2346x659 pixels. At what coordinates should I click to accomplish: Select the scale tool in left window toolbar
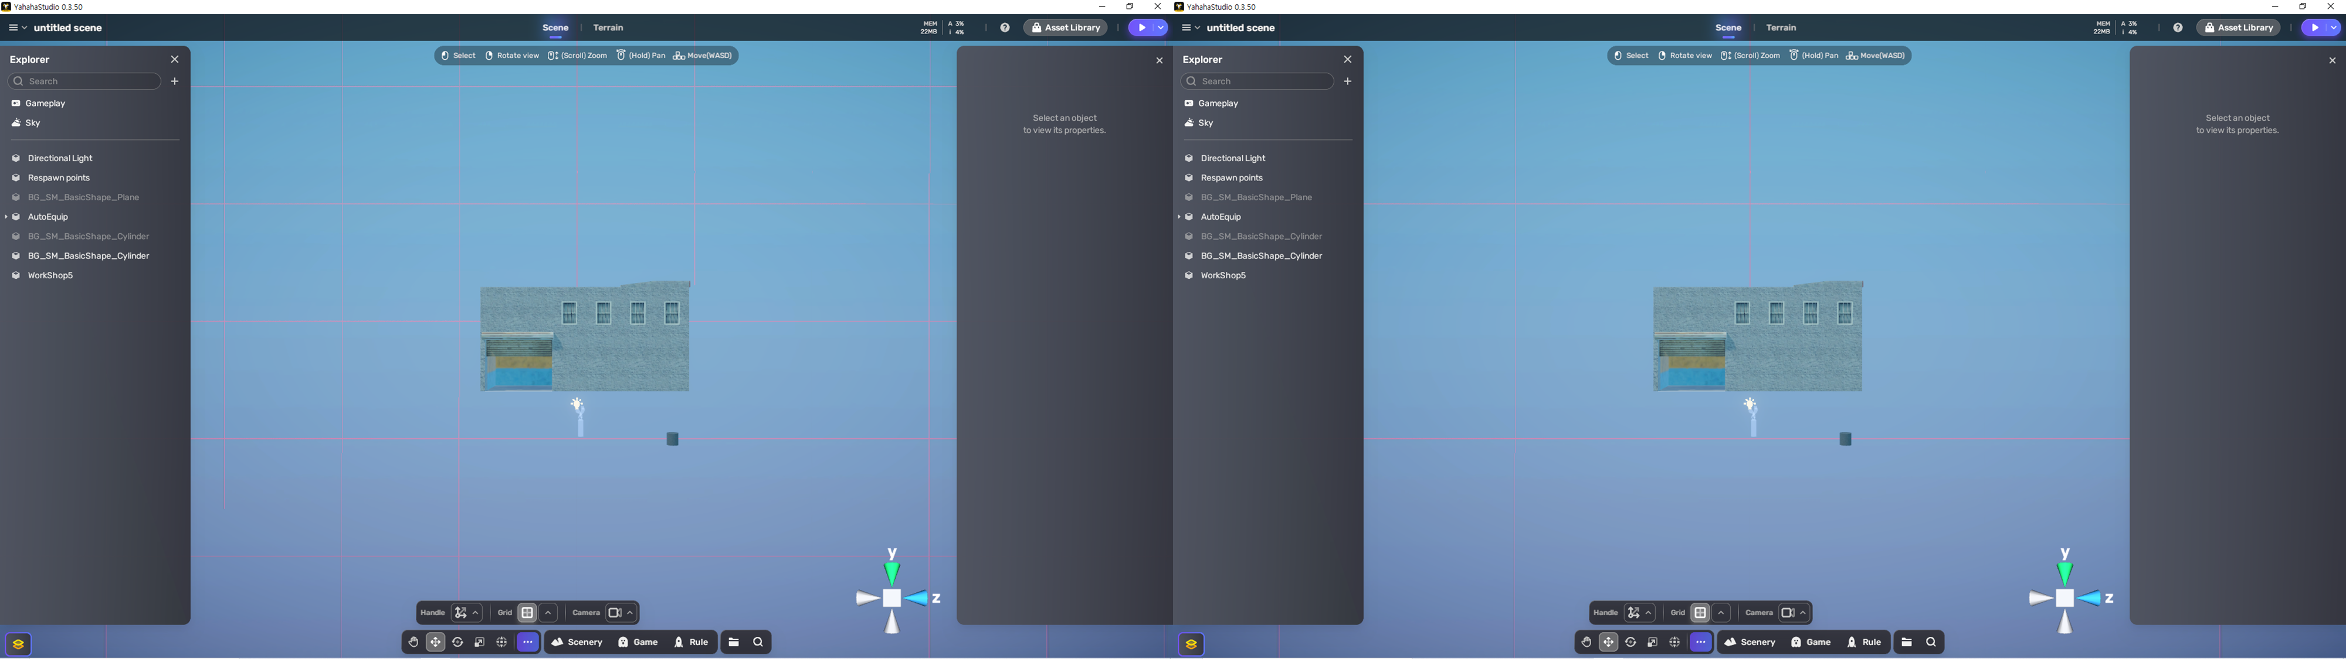point(480,643)
